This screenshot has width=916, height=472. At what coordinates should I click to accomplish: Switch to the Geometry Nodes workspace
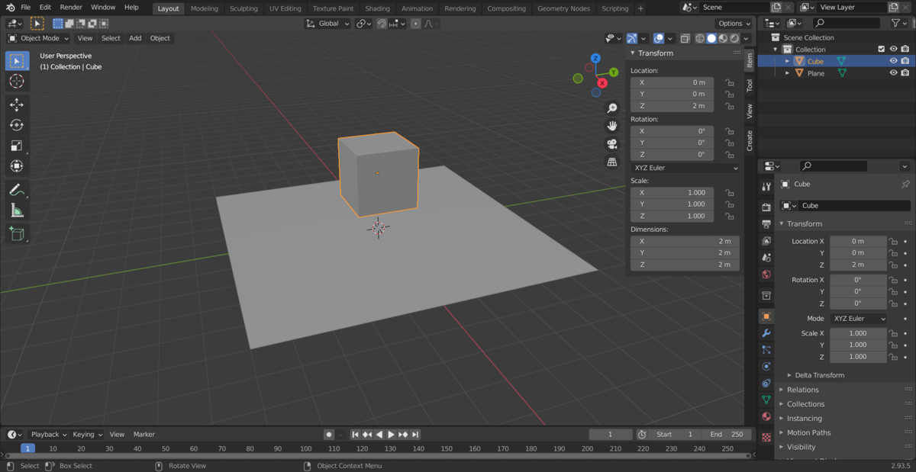[x=563, y=8]
